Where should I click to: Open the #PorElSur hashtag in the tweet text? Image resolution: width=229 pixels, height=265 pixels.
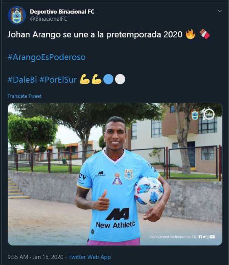click(58, 80)
